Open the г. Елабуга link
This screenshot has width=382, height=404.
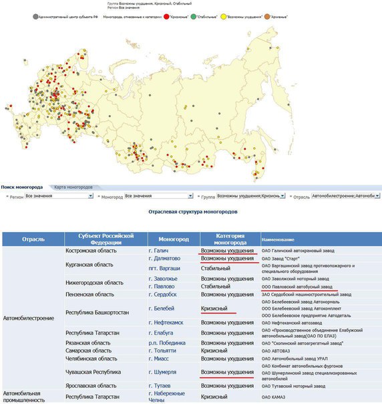pyautogui.click(x=161, y=333)
